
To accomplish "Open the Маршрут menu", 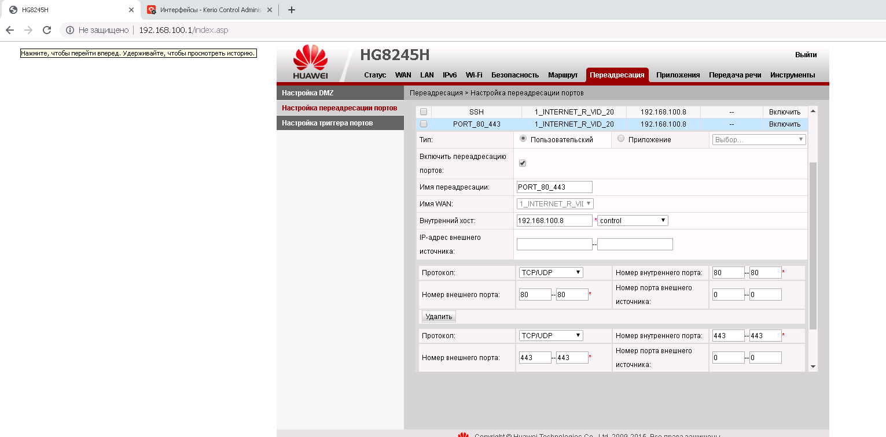I will [x=563, y=75].
